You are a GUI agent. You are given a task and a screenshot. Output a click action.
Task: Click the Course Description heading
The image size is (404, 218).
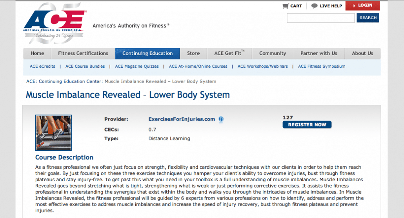click(x=64, y=157)
